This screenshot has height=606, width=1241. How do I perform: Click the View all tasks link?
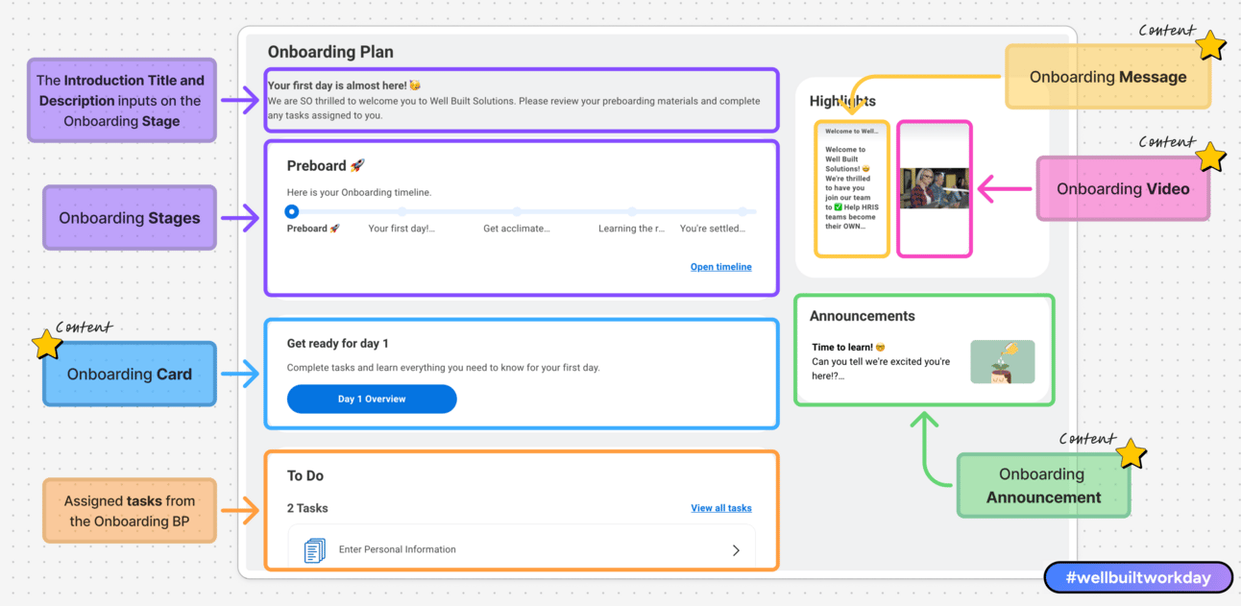click(721, 508)
